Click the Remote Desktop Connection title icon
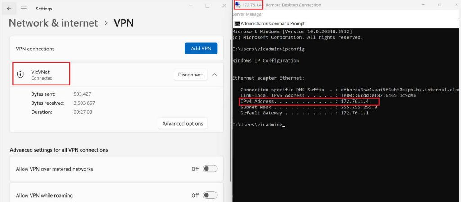 [237, 5]
